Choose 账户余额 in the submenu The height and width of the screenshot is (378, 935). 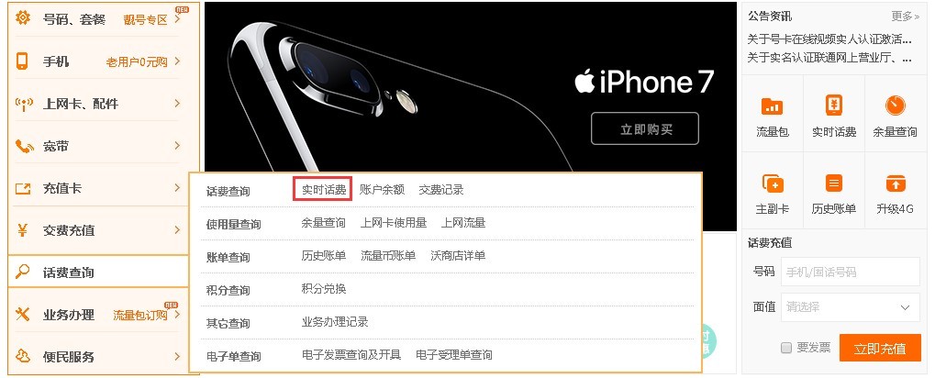coord(383,190)
